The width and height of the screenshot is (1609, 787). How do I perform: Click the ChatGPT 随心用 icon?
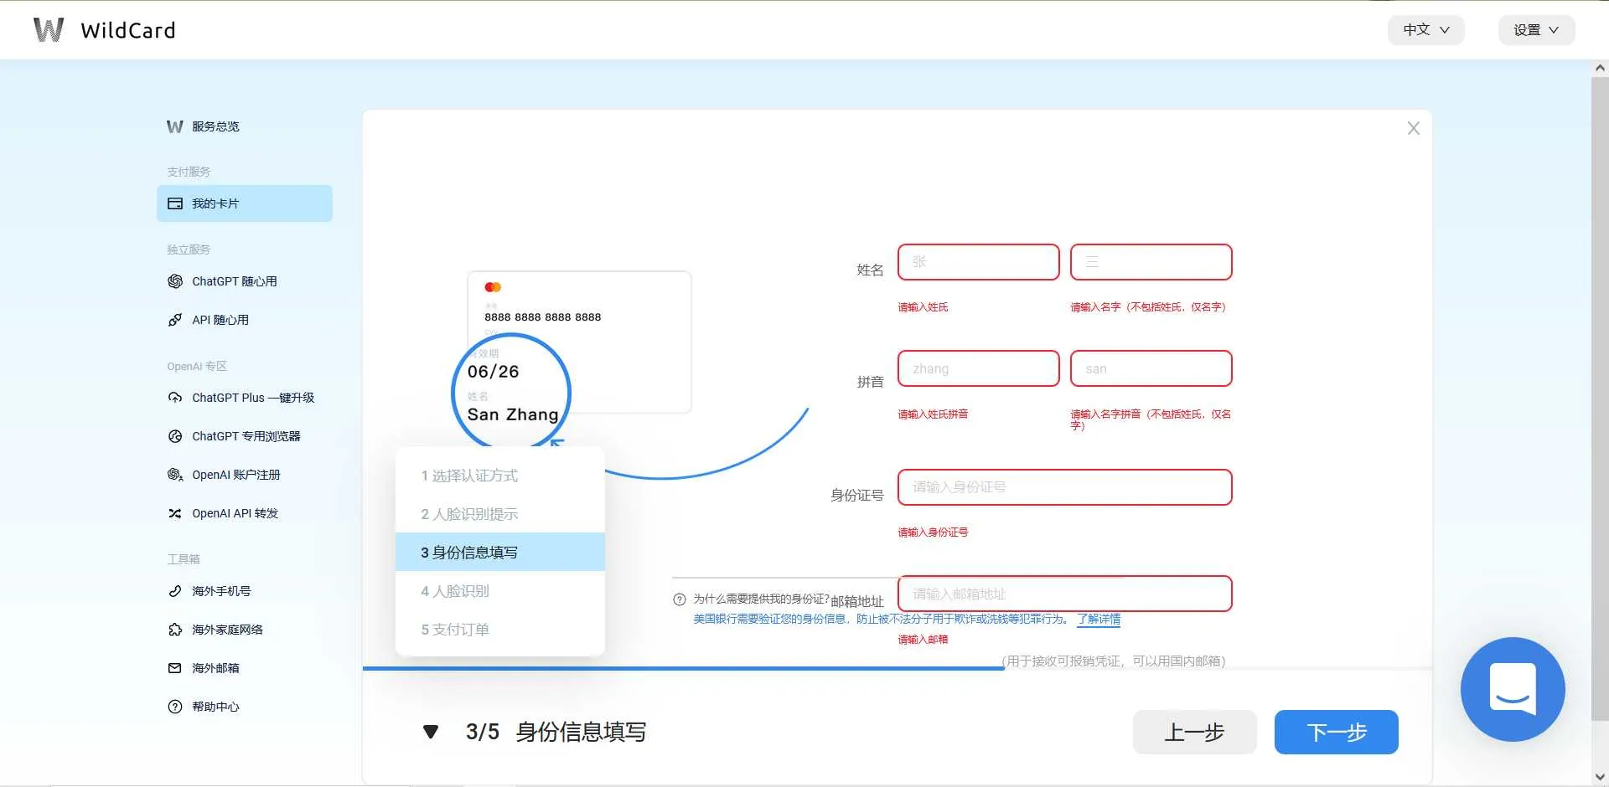(174, 281)
